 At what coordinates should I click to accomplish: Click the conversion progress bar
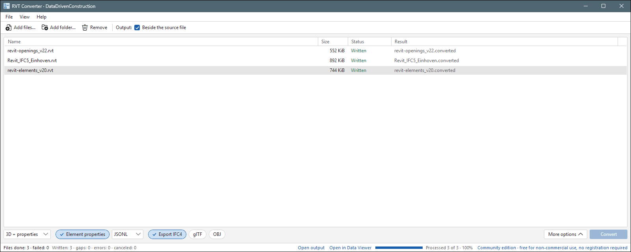[x=399, y=248]
